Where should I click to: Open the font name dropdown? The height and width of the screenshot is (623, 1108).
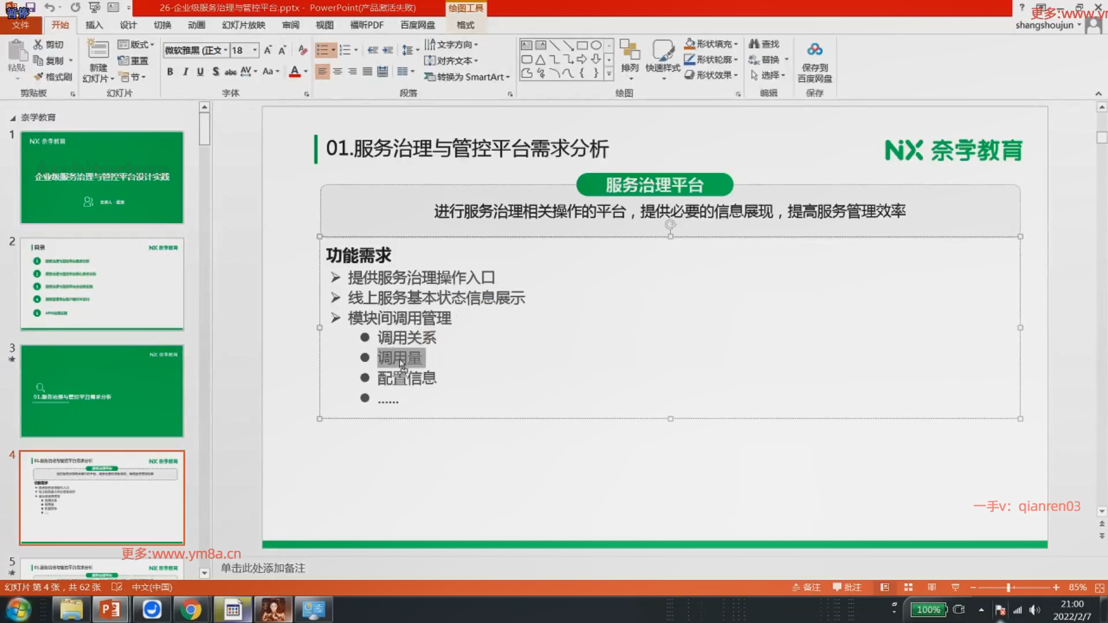[x=225, y=51]
